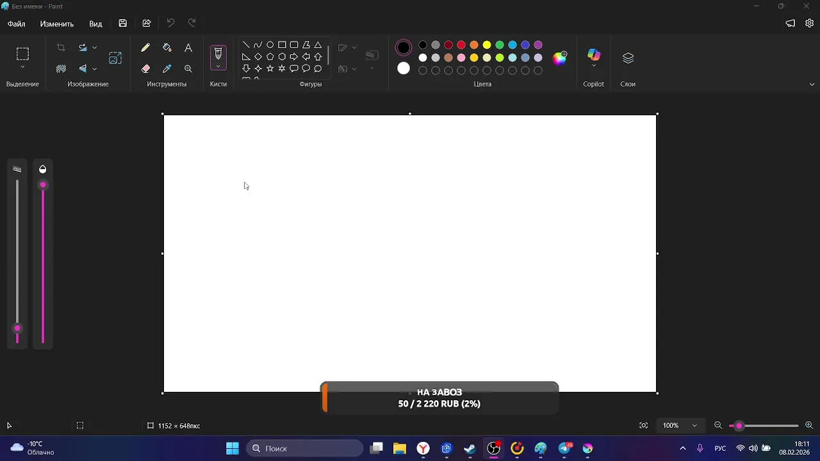This screenshot has height=461, width=820.
Task: Choose the Hexagon shape
Action: (282, 56)
